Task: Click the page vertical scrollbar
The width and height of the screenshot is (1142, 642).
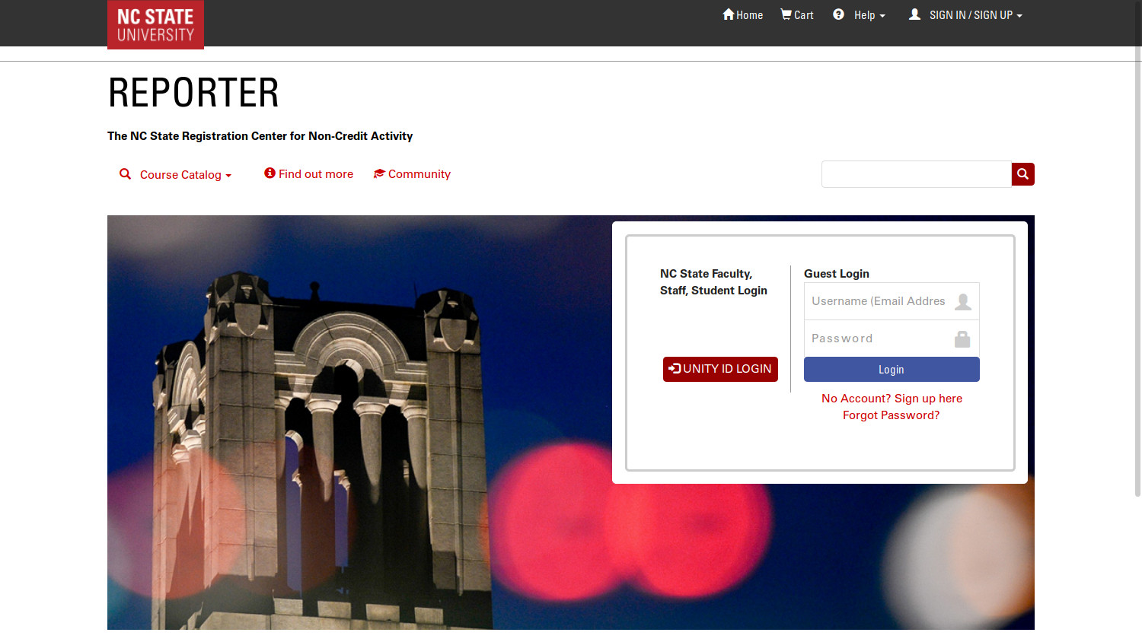Action: point(1138,249)
